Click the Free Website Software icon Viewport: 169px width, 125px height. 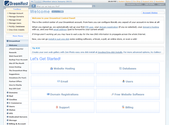click(112, 94)
